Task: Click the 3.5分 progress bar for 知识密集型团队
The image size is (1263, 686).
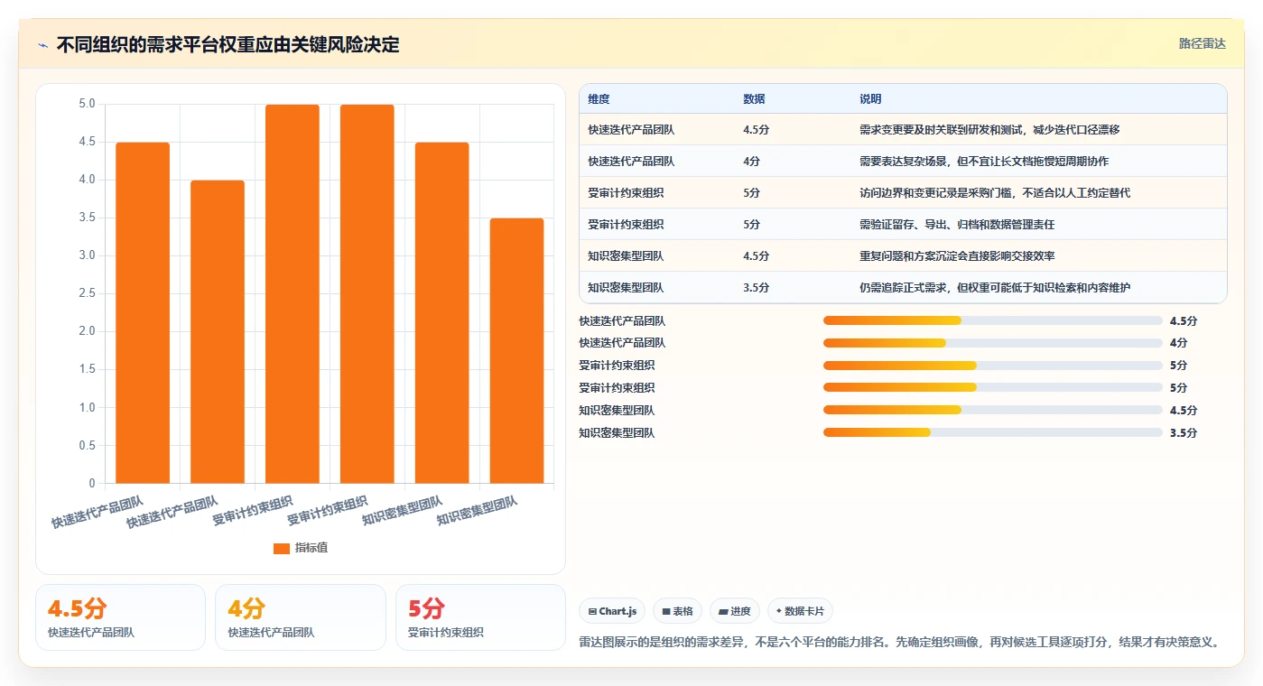Action: [x=993, y=432]
